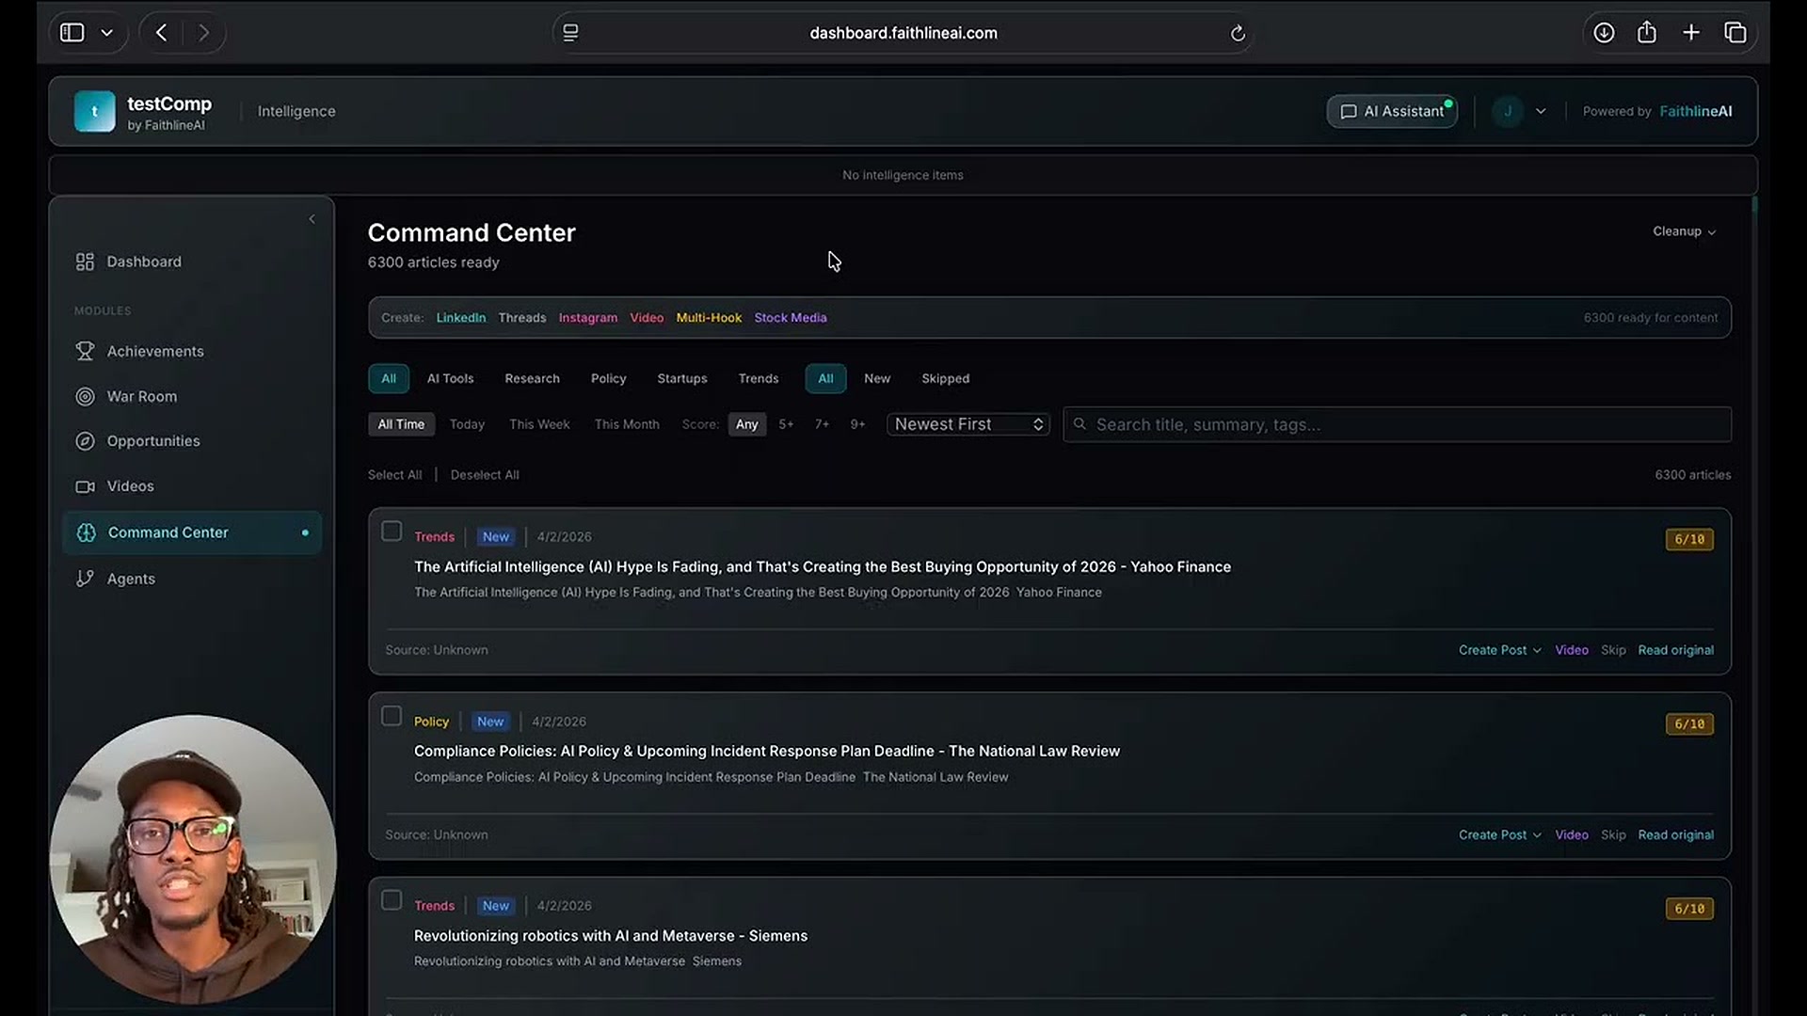Open the Newest First sort dropdown
Image resolution: width=1807 pixels, height=1016 pixels.
(967, 424)
